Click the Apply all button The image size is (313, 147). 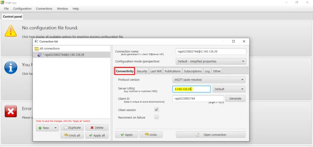97,135
